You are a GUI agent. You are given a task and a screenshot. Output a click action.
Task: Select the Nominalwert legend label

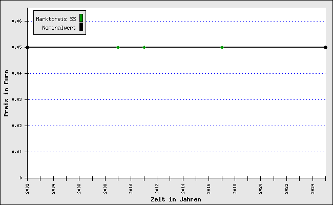click(59, 27)
